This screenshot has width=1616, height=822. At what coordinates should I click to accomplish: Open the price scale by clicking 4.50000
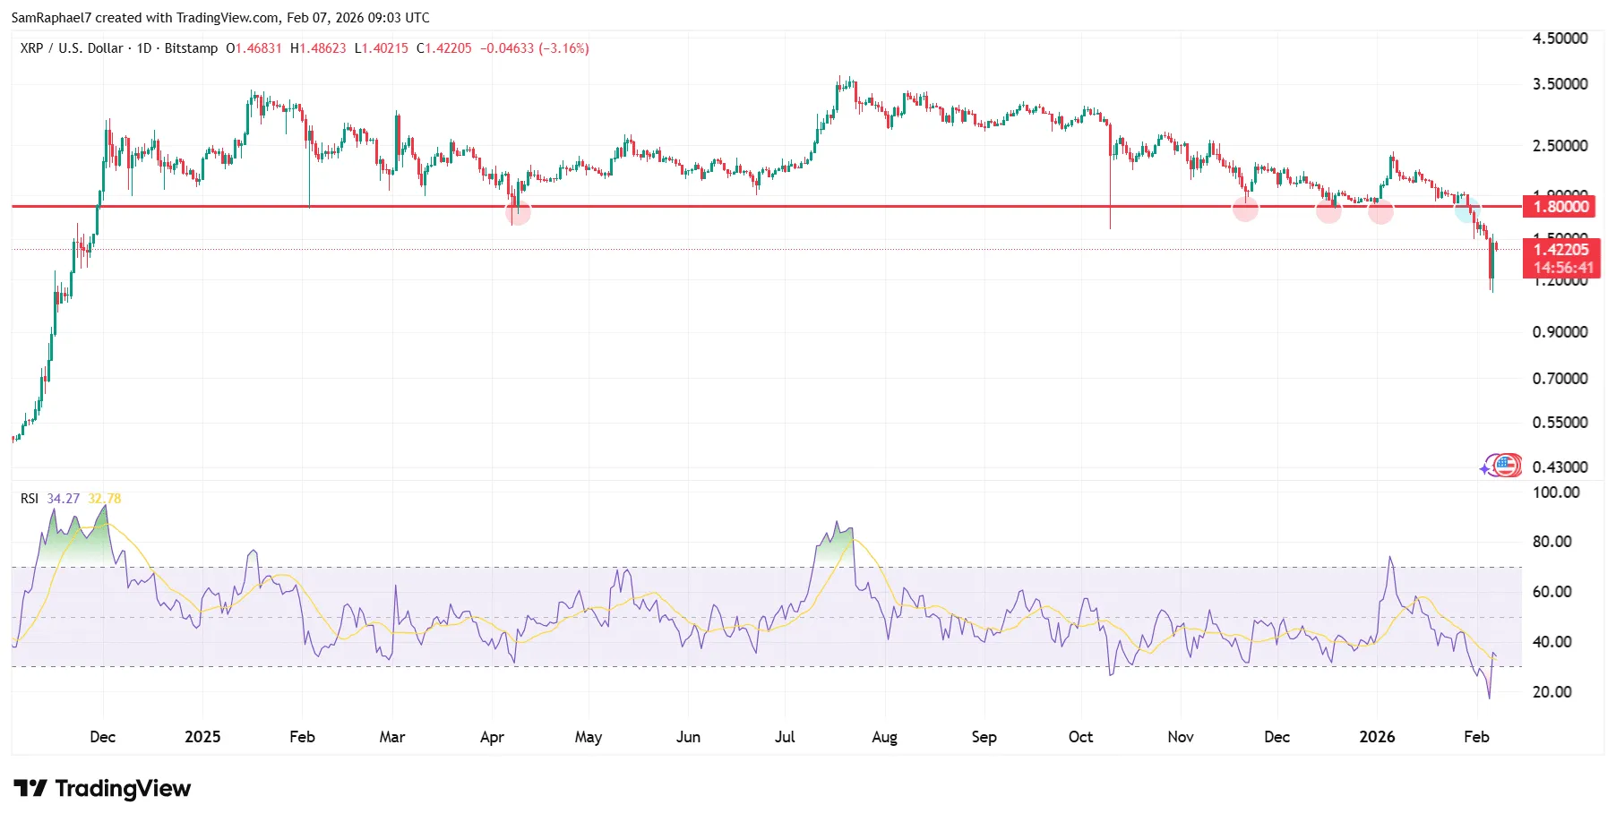click(1560, 38)
